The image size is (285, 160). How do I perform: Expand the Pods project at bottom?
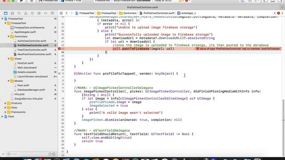pos(2,116)
